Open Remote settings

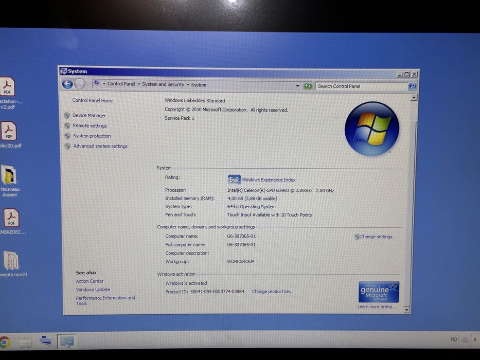click(90, 125)
